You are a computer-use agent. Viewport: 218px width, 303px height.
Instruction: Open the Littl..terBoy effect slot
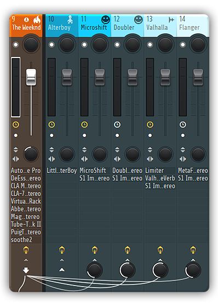pyautogui.click(x=62, y=170)
